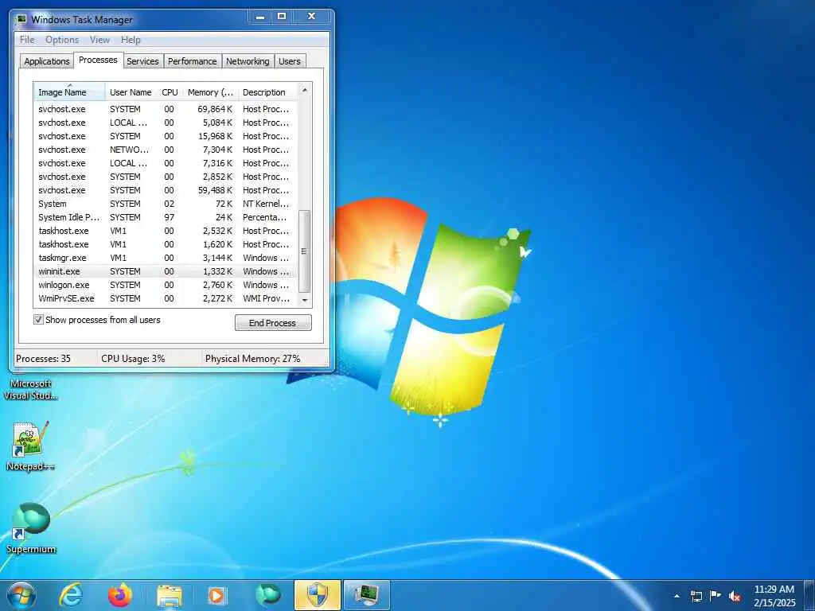Switch to the Services tab
Viewport: 815px width, 611px height.
tap(142, 61)
